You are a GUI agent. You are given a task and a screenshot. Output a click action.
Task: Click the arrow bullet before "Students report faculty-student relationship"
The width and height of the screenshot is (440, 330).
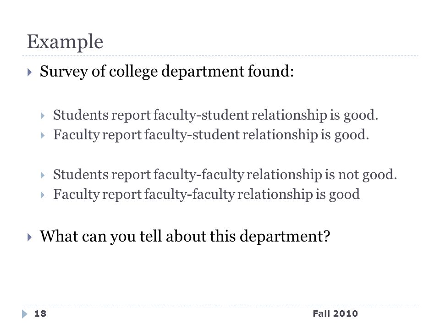tap(43, 115)
